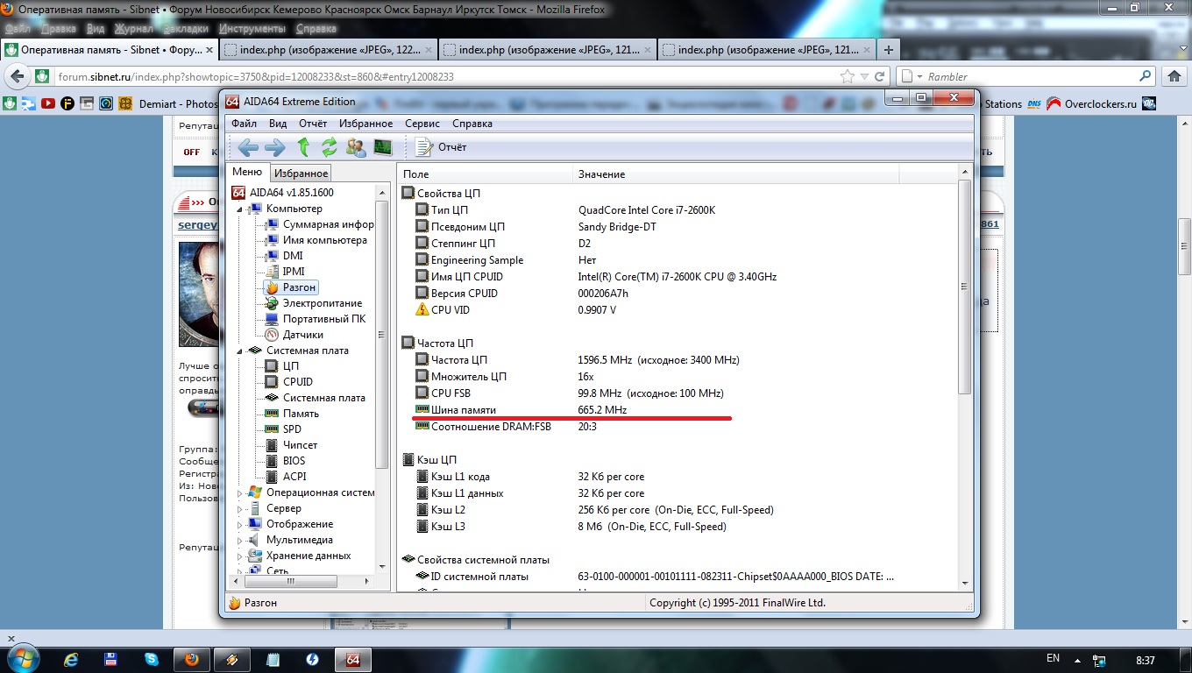Expand the Мультимедиа tree node
1192x673 pixels.
pyautogui.click(x=240, y=540)
